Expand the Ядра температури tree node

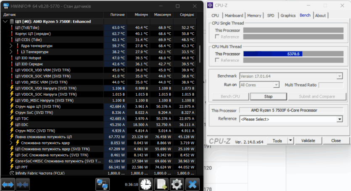coord(11,46)
